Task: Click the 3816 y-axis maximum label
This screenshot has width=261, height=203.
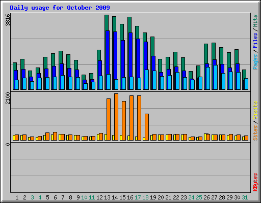Action: pos(8,20)
